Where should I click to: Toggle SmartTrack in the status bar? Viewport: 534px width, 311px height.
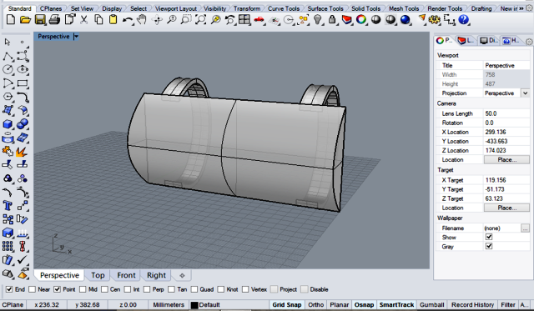(x=396, y=305)
